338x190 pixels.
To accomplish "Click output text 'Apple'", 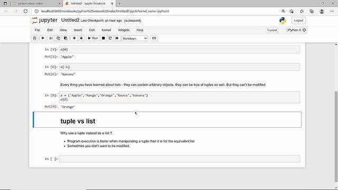I will 67,57.
